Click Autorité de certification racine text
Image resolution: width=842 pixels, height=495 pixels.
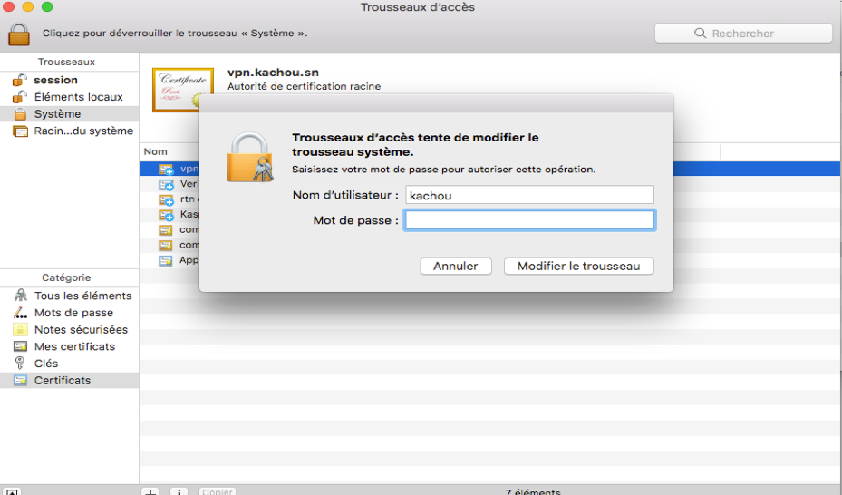(x=304, y=86)
